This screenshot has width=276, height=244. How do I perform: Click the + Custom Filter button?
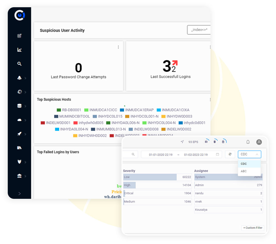coord(253,228)
